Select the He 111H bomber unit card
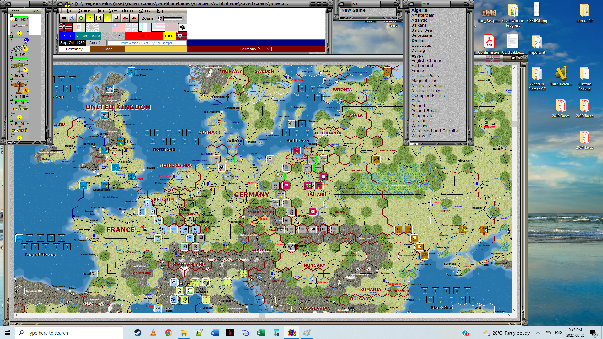603x339 pixels. (x=19, y=89)
